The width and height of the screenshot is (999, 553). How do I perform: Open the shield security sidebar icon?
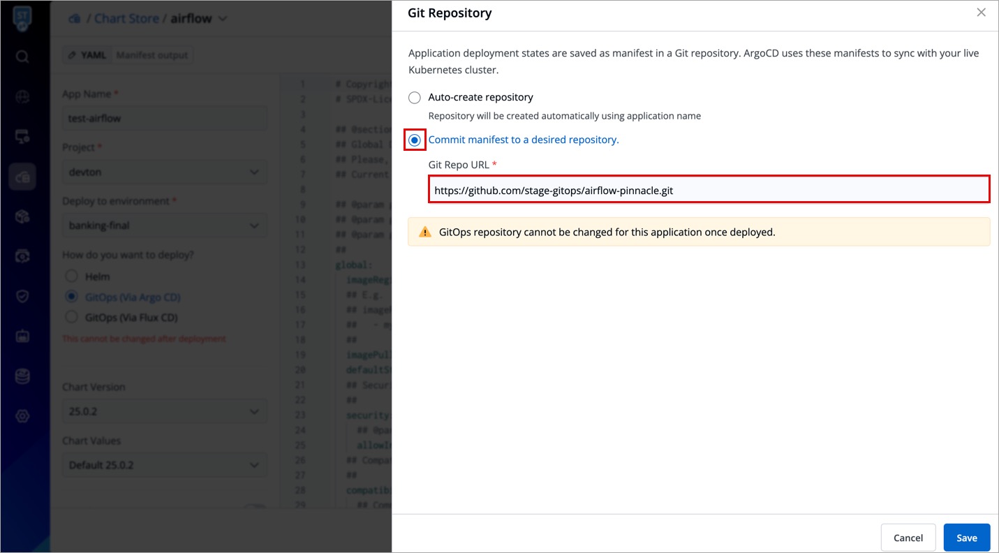[x=22, y=297]
